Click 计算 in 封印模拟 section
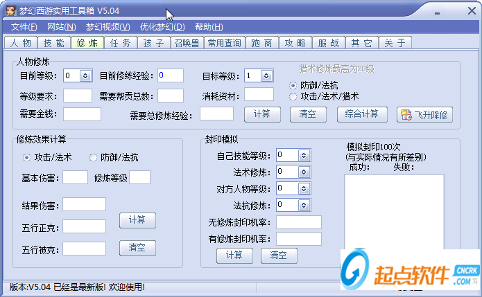Image resolution: width=482 pixels, height=297 pixels. (234, 255)
